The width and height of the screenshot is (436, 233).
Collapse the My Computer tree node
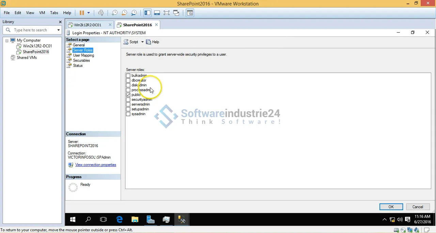(x=7, y=40)
